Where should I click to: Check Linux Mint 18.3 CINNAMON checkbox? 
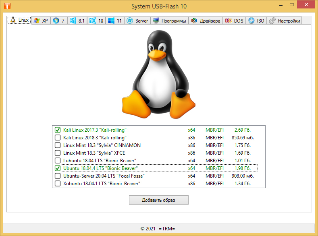[58, 145]
